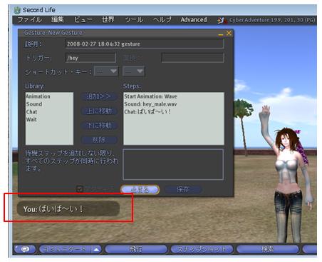The image size is (322, 262).
Task: Open the ツール menu
Action: click(134, 20)
